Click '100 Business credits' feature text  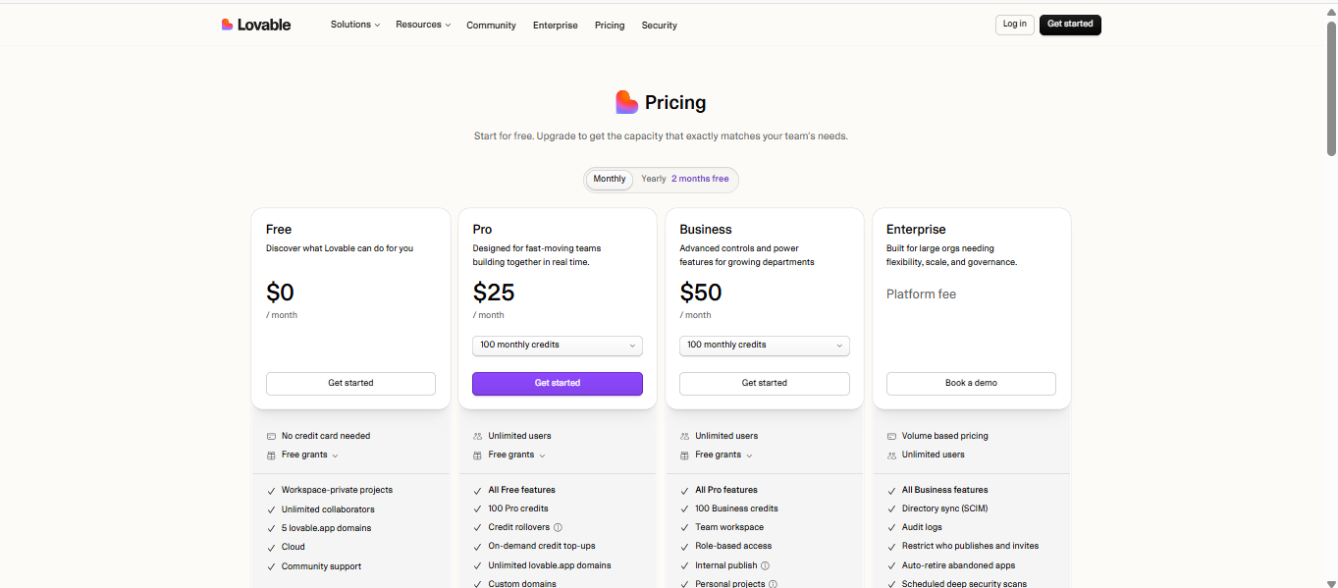(x=736, y=508)
